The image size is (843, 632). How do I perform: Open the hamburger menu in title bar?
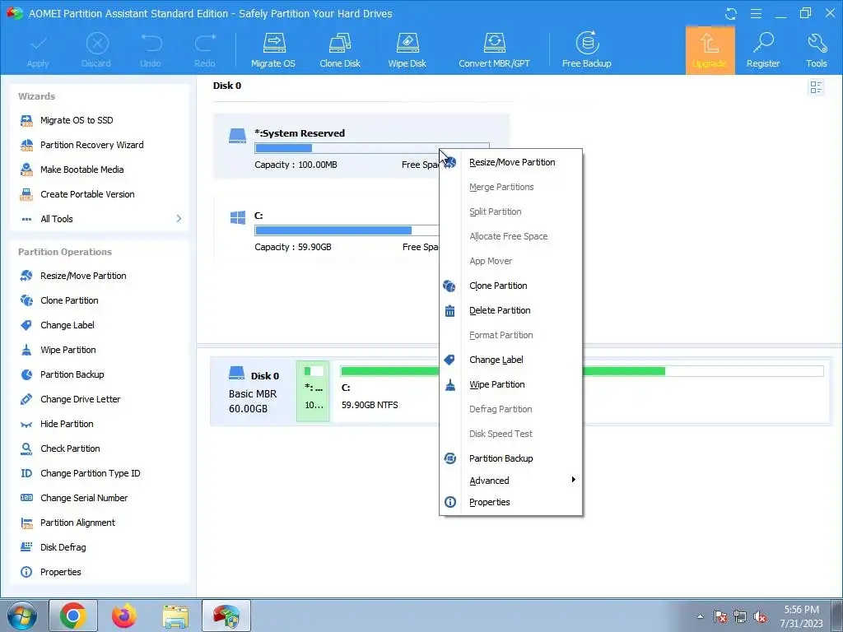point(756,13)
